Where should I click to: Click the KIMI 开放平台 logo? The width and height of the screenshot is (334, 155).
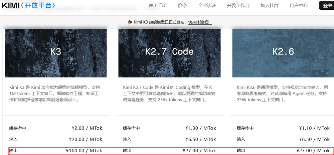pyautogui.click(x=29, y=6)
